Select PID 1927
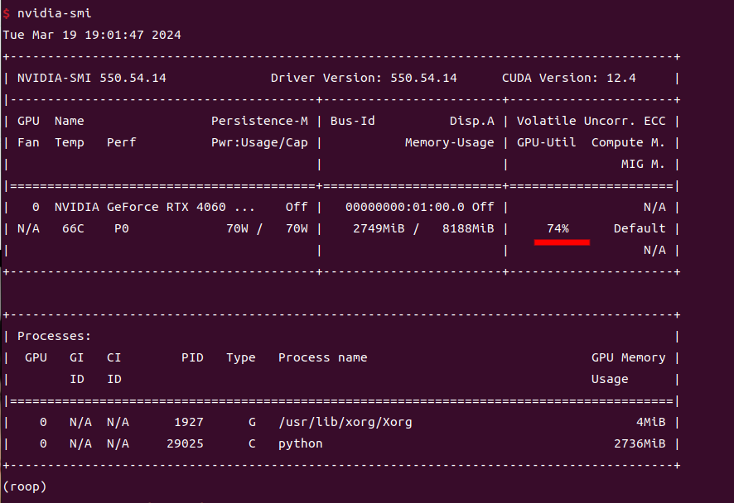 click(189, 422)
